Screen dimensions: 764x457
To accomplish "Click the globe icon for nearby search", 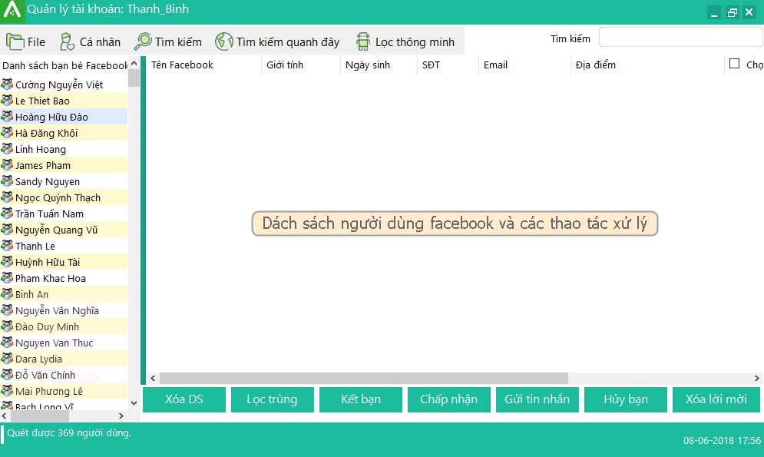I will 224,42.
